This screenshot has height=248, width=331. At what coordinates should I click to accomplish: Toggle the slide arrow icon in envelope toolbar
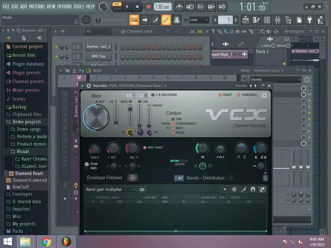click(262, 189)
